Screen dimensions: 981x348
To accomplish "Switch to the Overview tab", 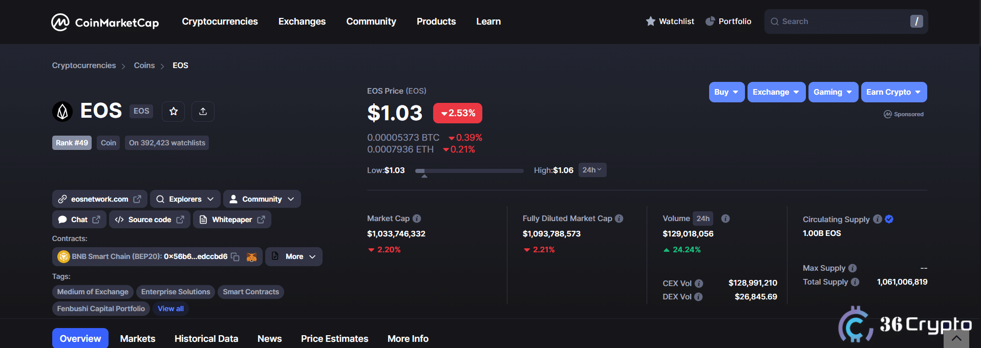I will coord(80,338).
